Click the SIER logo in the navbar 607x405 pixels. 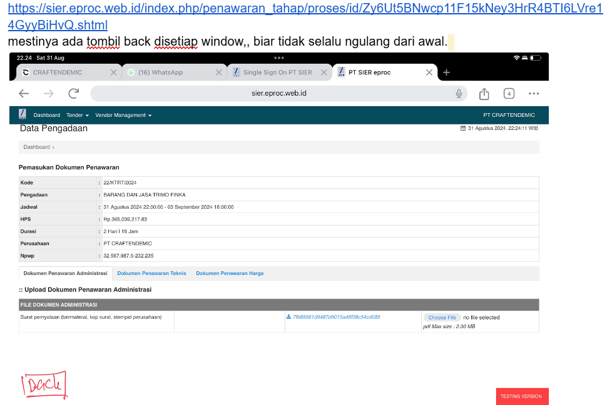(23, 114)
